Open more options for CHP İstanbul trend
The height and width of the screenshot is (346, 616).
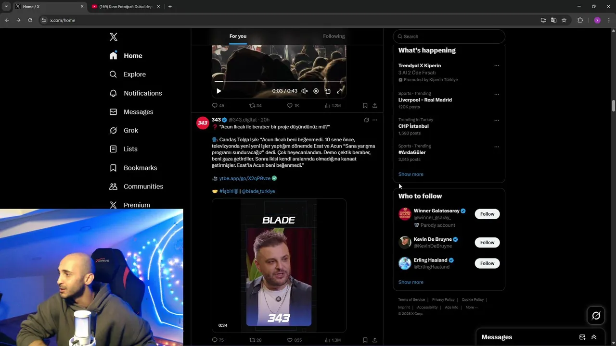[497, 121]
